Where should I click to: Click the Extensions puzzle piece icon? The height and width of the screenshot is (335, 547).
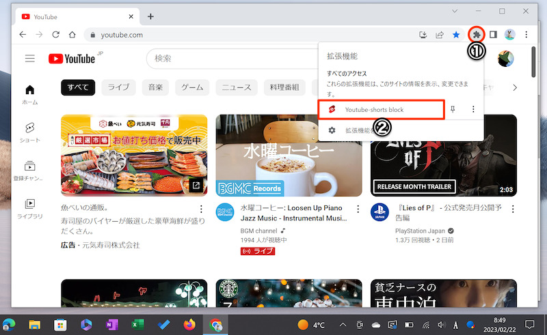tap(477, 34)
